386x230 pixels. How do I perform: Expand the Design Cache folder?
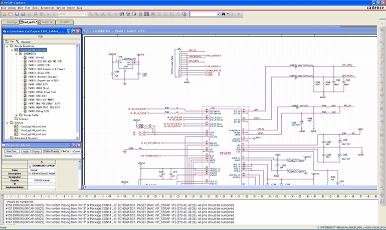(16, 115)
